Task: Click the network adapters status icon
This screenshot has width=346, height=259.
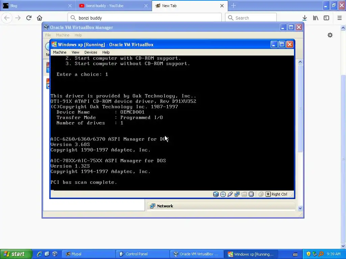Action: point(237,194)
